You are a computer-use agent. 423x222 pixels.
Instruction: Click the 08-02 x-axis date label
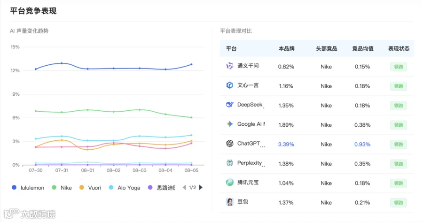(x=114, y=170)
